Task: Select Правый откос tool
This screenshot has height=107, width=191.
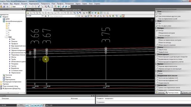Action: 163,52
